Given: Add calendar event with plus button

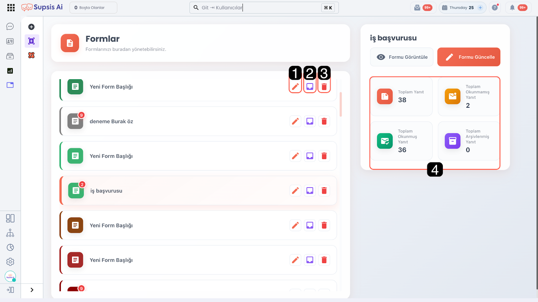Looking at the screenshot, I should 480,7.
